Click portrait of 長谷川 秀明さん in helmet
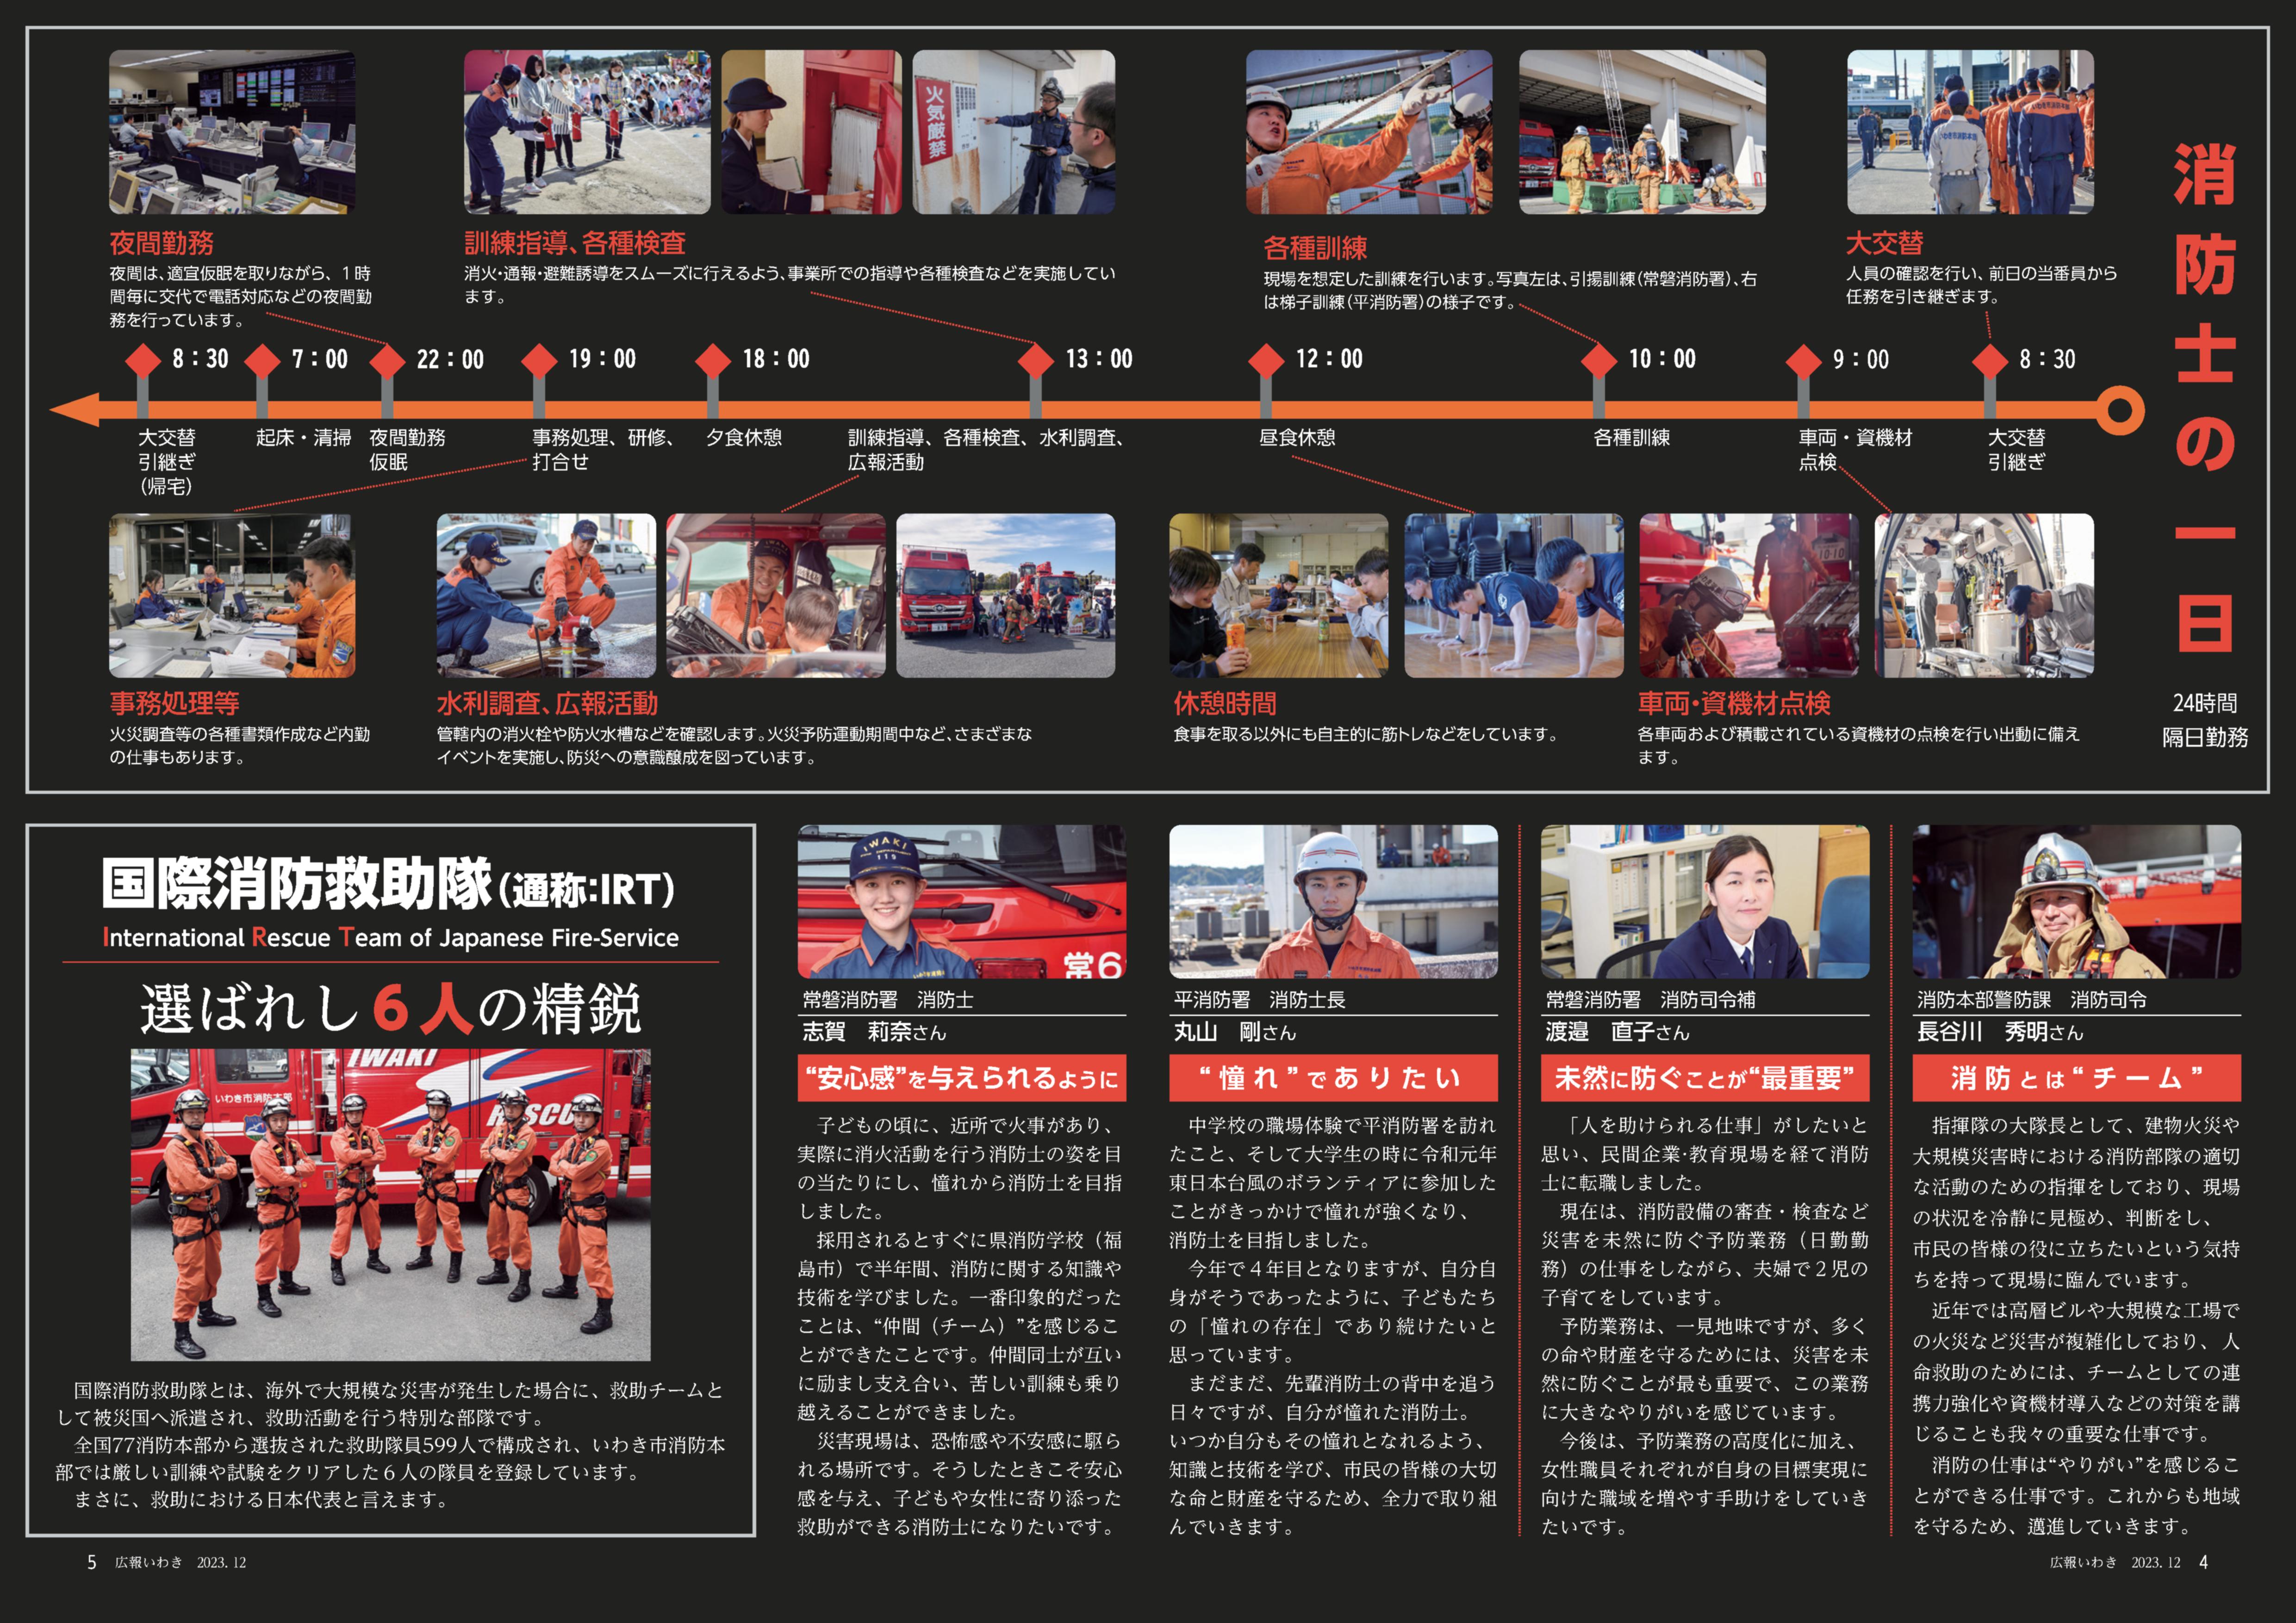This screenshot has height=1623, width=2296. tap(2076, 901)
